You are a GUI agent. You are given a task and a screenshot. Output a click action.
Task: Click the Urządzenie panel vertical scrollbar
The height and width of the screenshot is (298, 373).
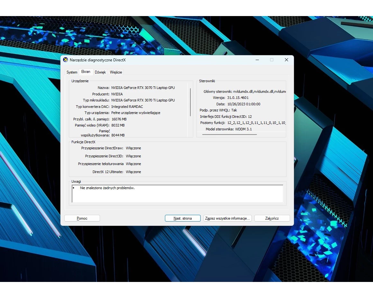click(190, 102)
